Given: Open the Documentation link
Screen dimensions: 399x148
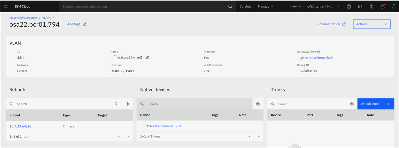Looking at the screenshot, I should [331, 24].
